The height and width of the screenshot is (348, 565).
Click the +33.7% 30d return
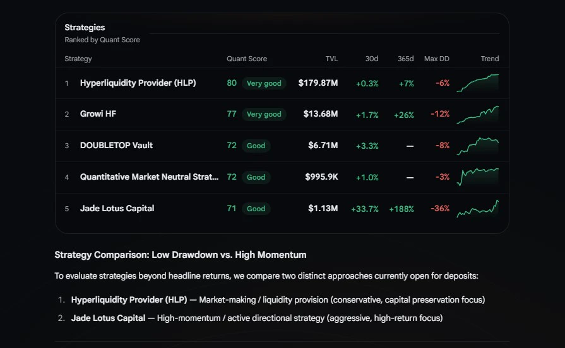coord(365,209)
